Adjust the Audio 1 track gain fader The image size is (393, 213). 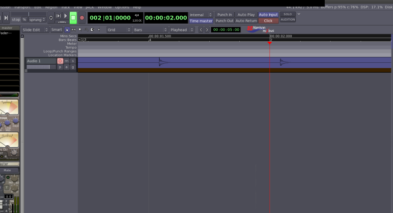(x=41, y=67)
